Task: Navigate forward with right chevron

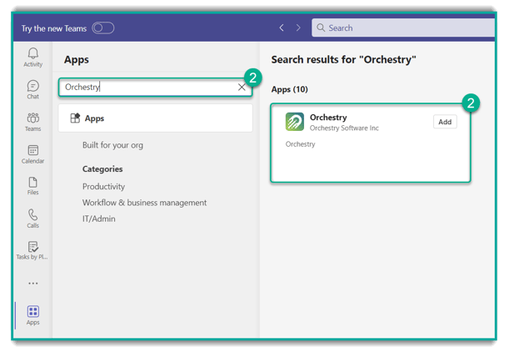Action: (298, 28)
